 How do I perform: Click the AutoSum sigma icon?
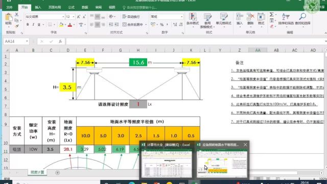(271, 15)
